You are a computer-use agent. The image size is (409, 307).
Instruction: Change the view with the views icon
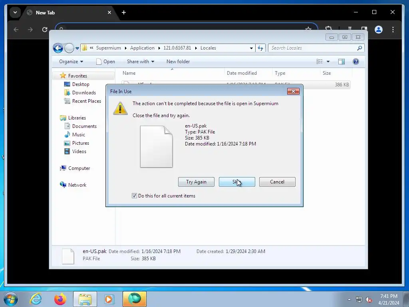[320, 62]
